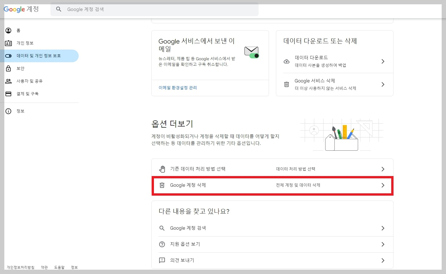Open 정보 footer link

pyautogui.click(x=74, y=267)
